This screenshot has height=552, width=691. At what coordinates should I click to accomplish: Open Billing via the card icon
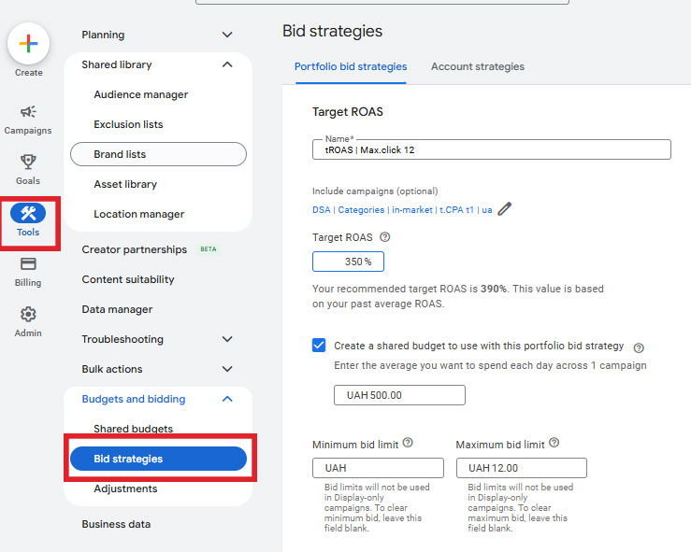28,264
